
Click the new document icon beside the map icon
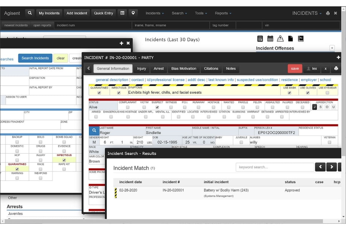[290, 38]
